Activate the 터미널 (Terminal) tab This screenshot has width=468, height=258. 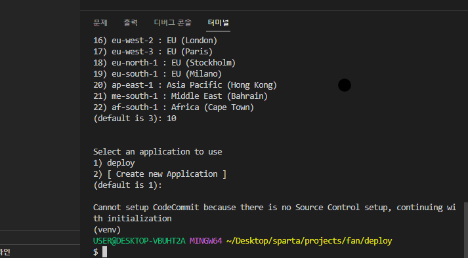[218, 23]
